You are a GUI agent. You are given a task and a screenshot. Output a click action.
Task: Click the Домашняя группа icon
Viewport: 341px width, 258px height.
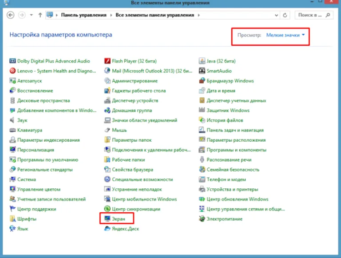(107, 110)
